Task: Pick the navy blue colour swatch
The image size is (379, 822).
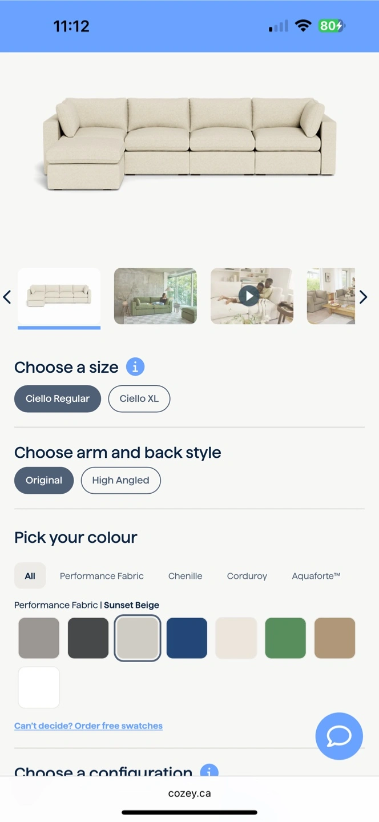Action: 187,638
